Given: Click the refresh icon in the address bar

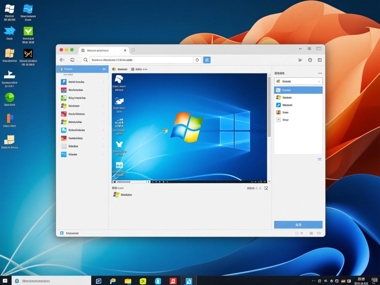Looking at the screenshot, I should [198, 60].
